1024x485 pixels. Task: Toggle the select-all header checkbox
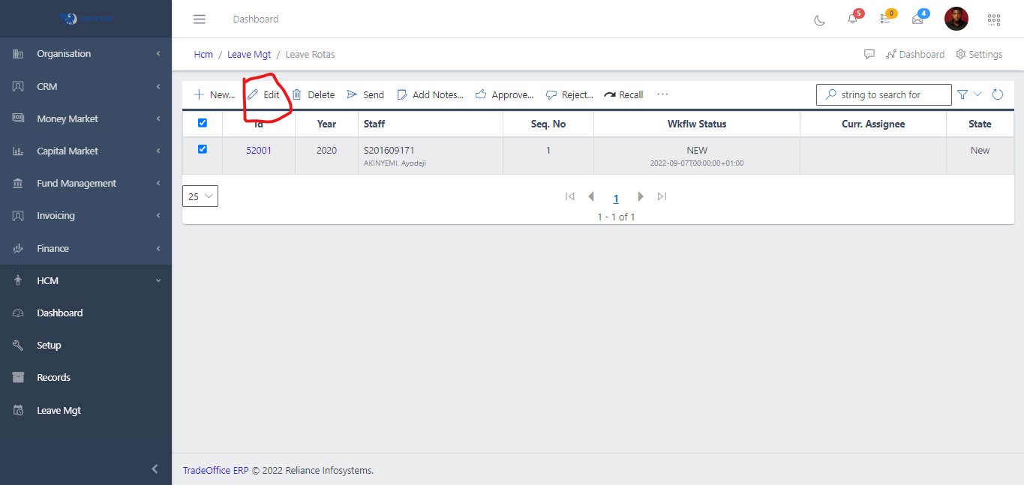point(202,123)
